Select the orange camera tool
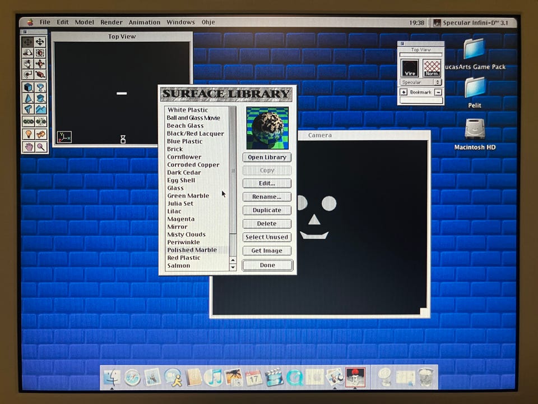 click(40, 134)
